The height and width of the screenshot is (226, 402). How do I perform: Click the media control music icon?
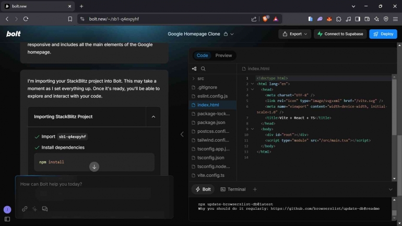348,19
